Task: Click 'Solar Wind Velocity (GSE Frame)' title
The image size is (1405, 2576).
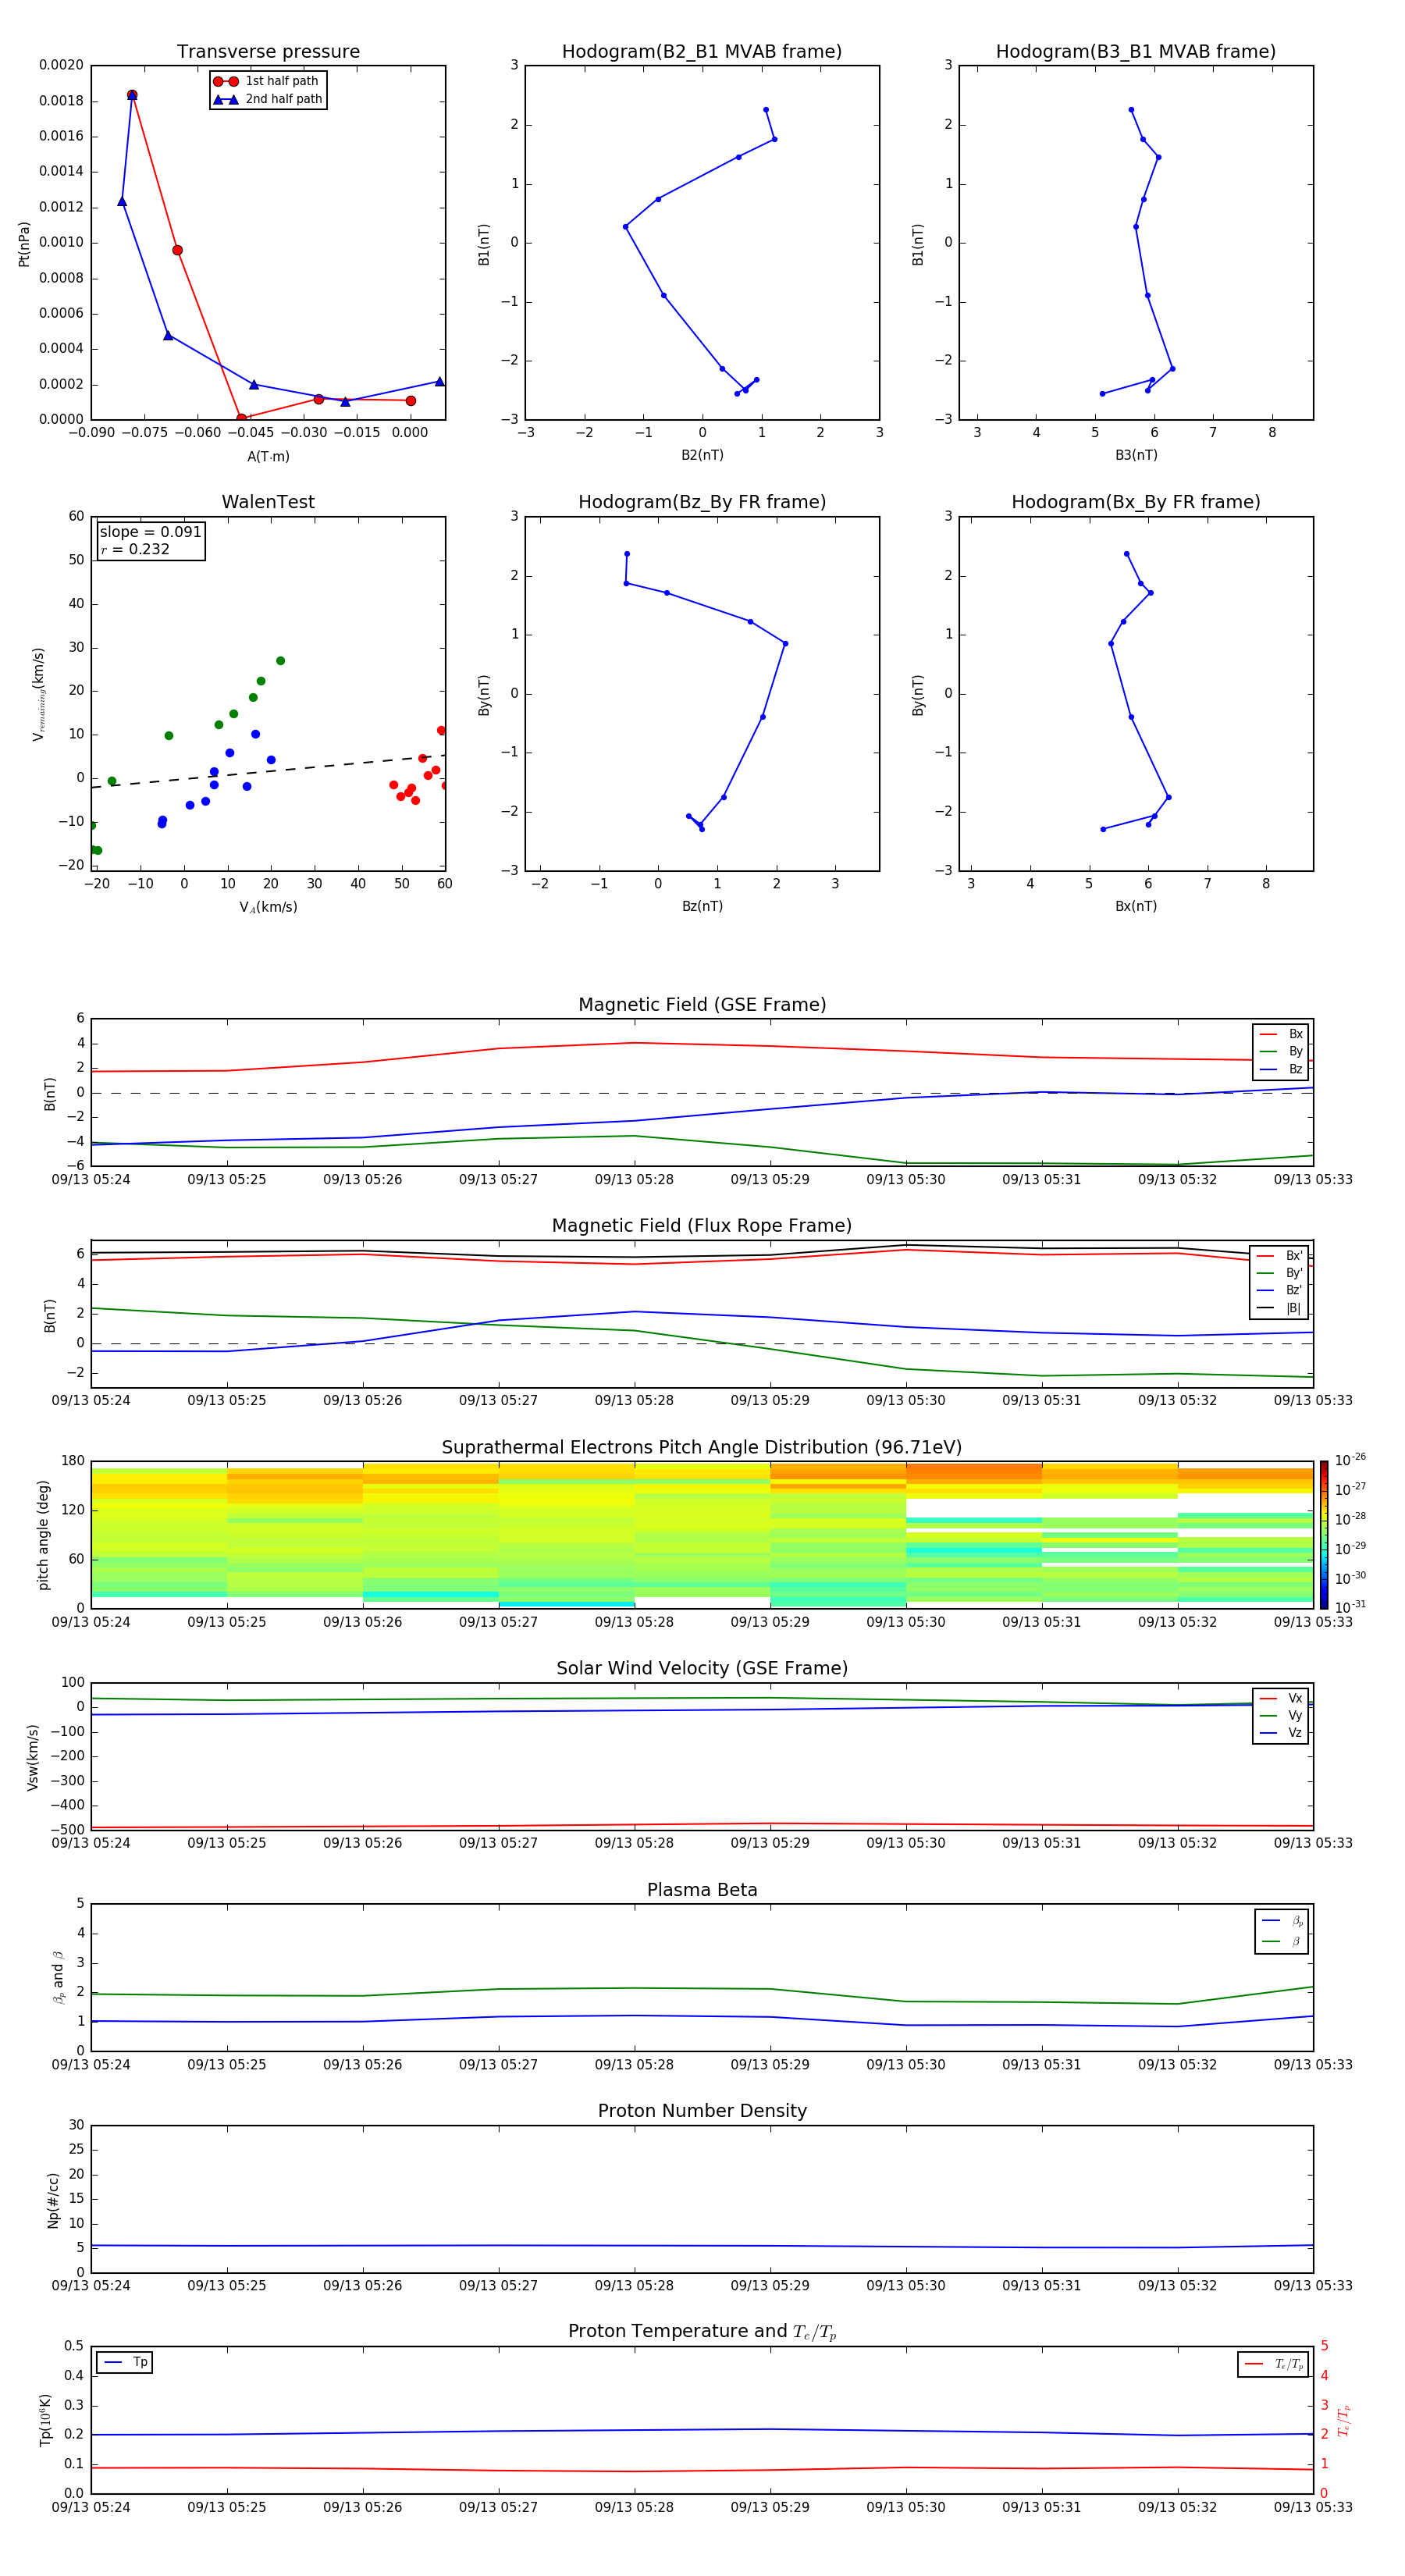Action: pyautogui.click(x=702, y=1668)
